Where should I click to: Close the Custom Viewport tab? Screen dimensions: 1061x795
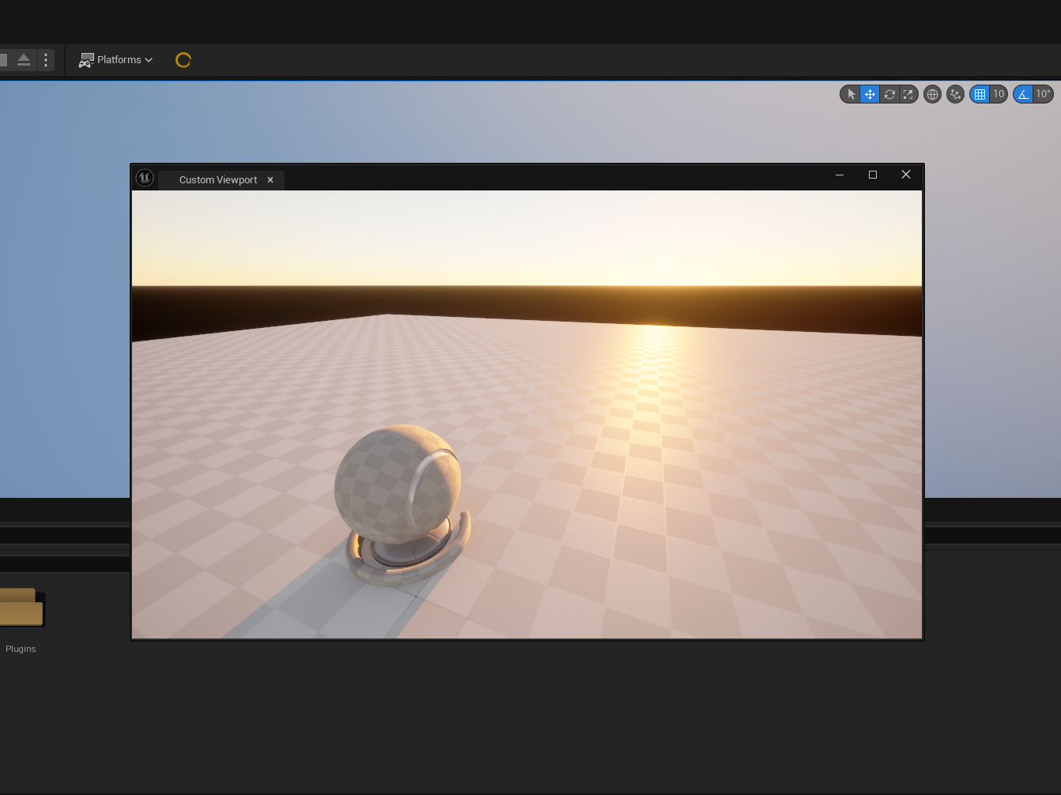(x=270, y=180)
